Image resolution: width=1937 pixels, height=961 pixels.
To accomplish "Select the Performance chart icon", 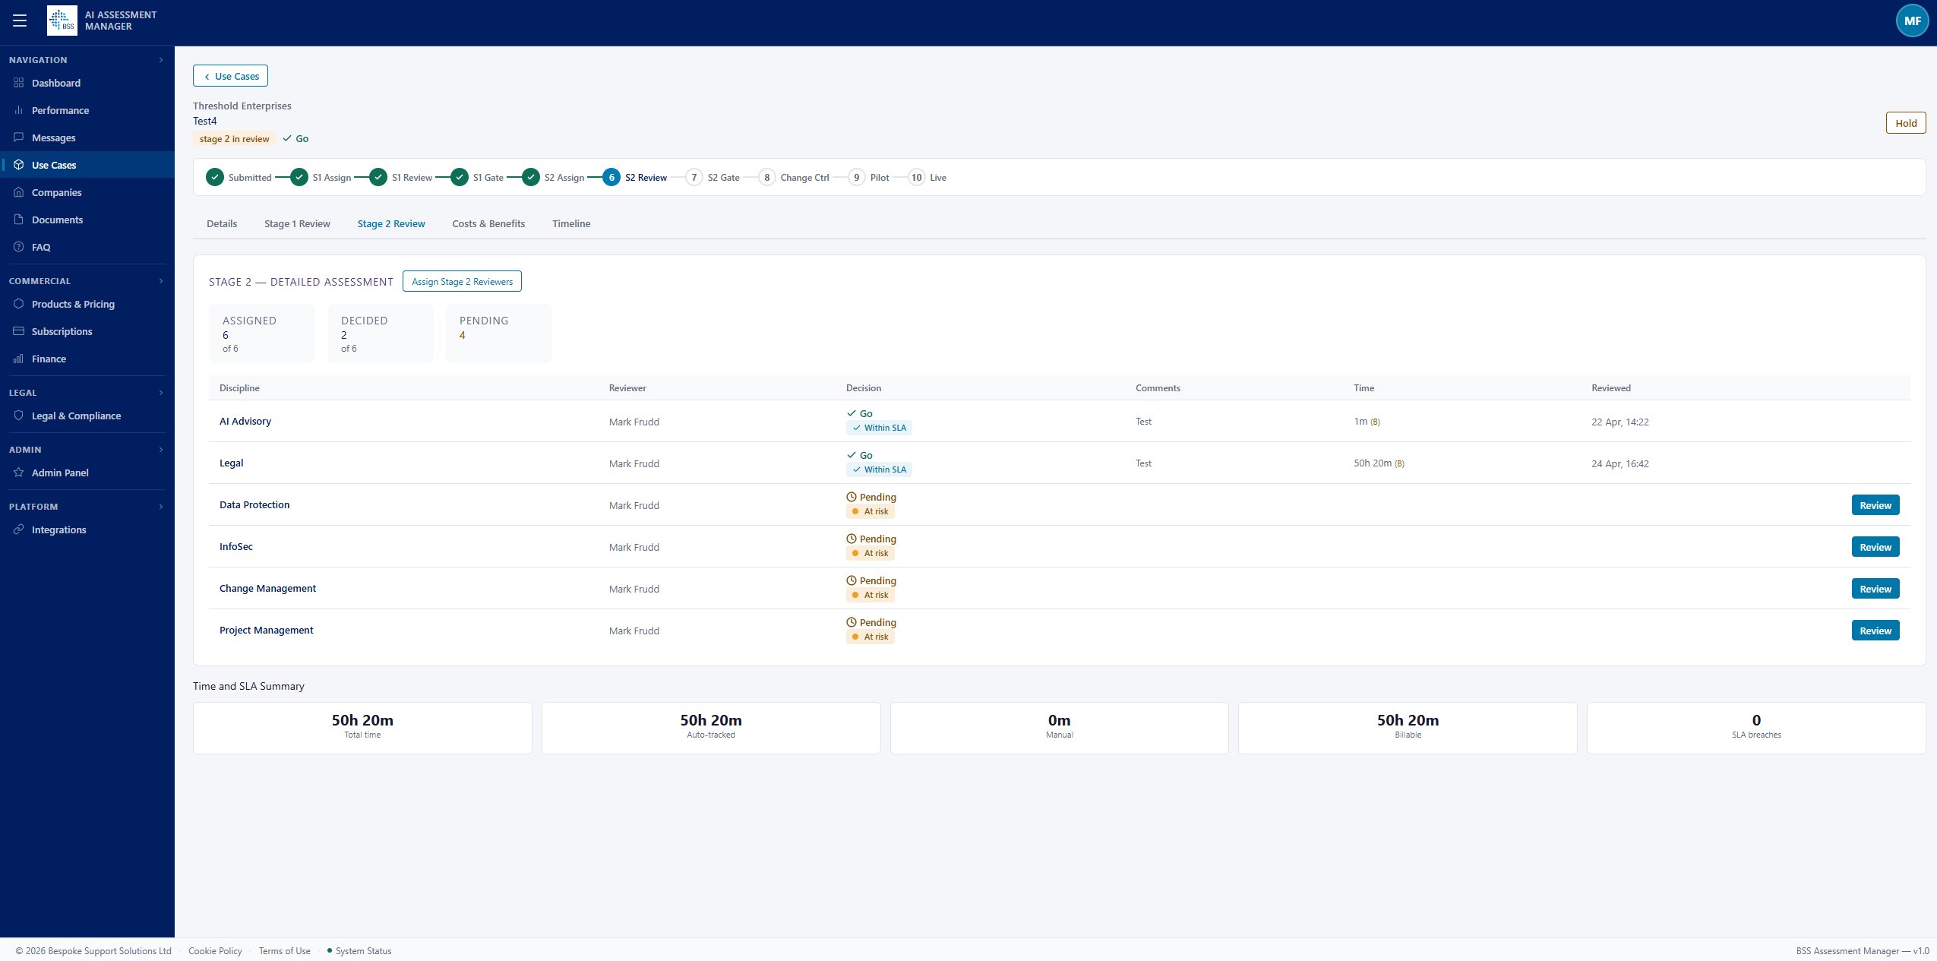I will coord(20,110).
